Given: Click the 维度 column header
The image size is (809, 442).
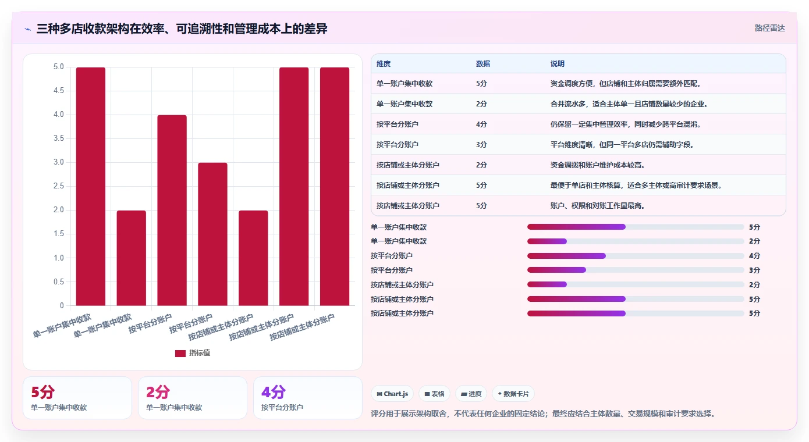Looking at the screenshot, I should 384,64.
